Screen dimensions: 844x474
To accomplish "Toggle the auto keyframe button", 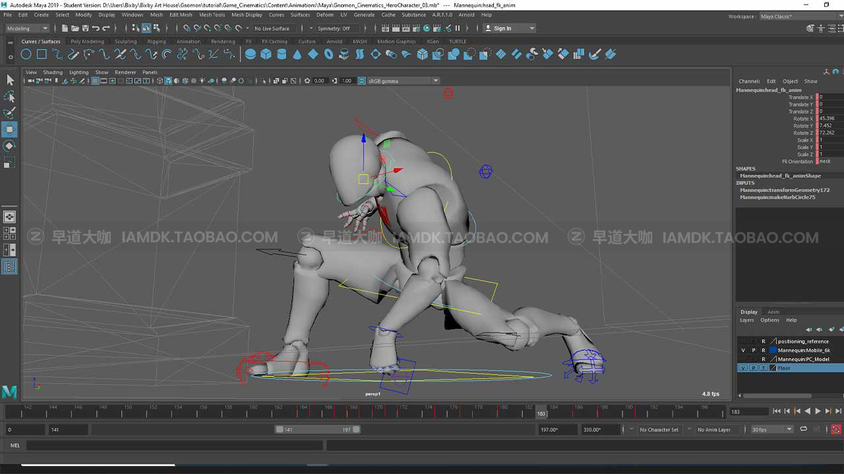I will (836, 429).
